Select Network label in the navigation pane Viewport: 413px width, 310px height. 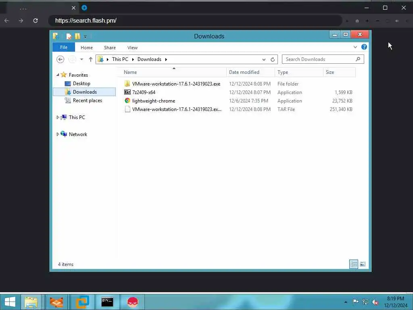[78, 134]
